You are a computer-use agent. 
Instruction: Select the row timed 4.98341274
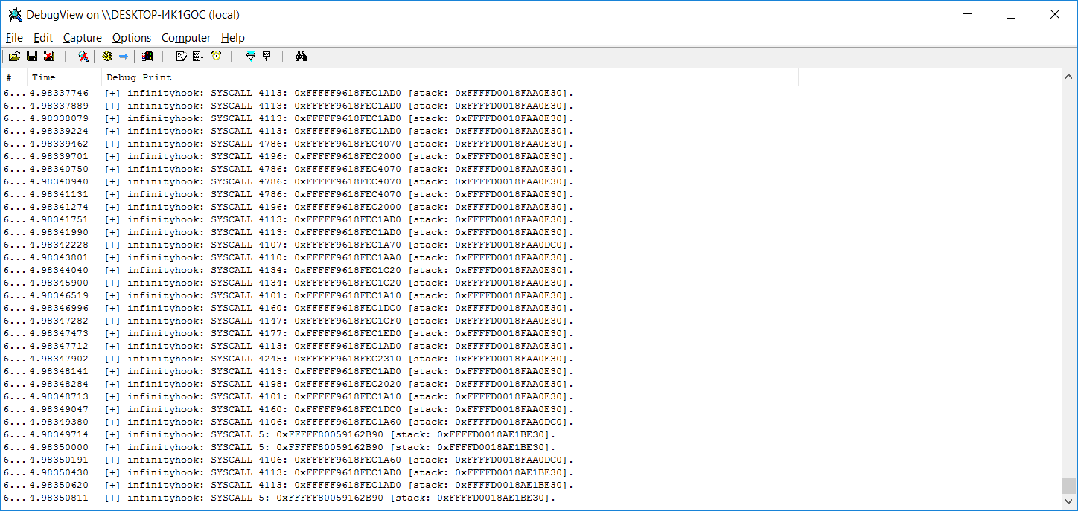(532, 207)
